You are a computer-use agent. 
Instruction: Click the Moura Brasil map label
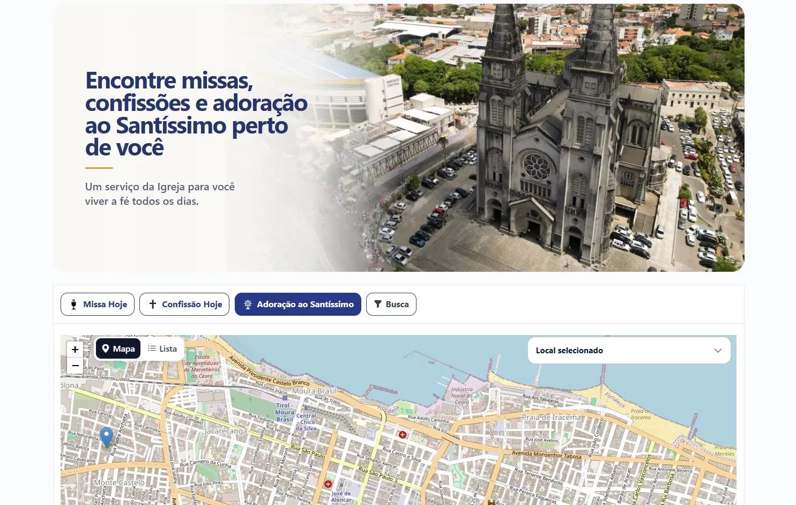point(314,391)
